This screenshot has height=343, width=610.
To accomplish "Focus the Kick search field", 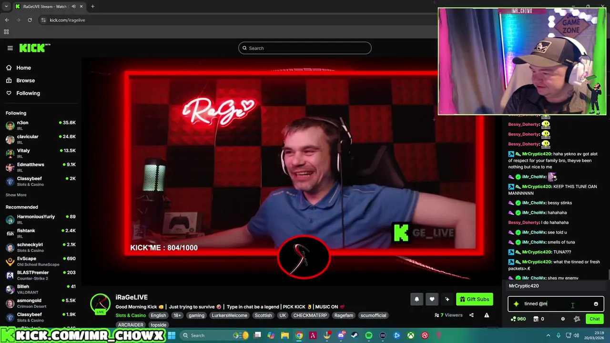I will click(x=305, y=48).
